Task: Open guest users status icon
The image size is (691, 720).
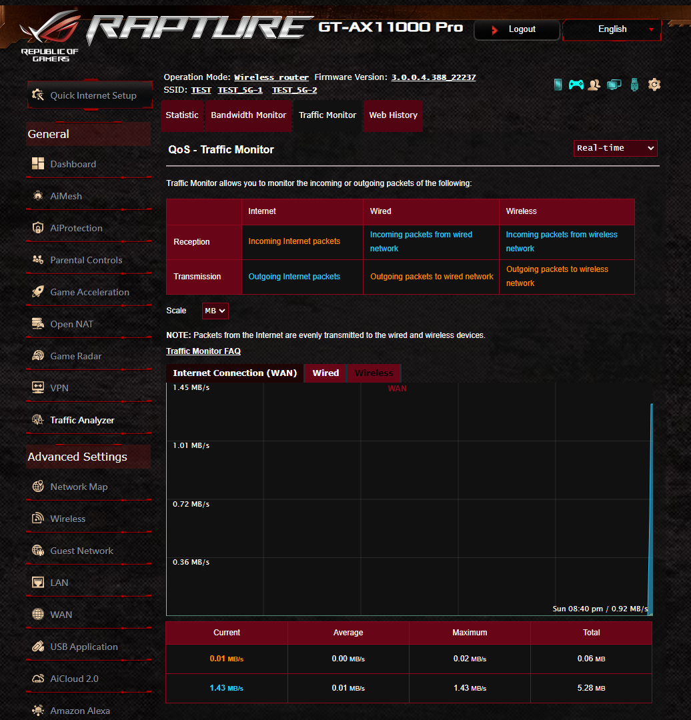Action: (594, 85)
